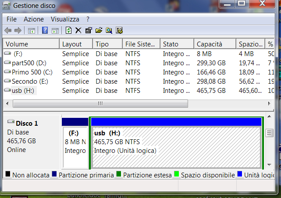Click the 8 MB capacity cell in list

point(204,54)
